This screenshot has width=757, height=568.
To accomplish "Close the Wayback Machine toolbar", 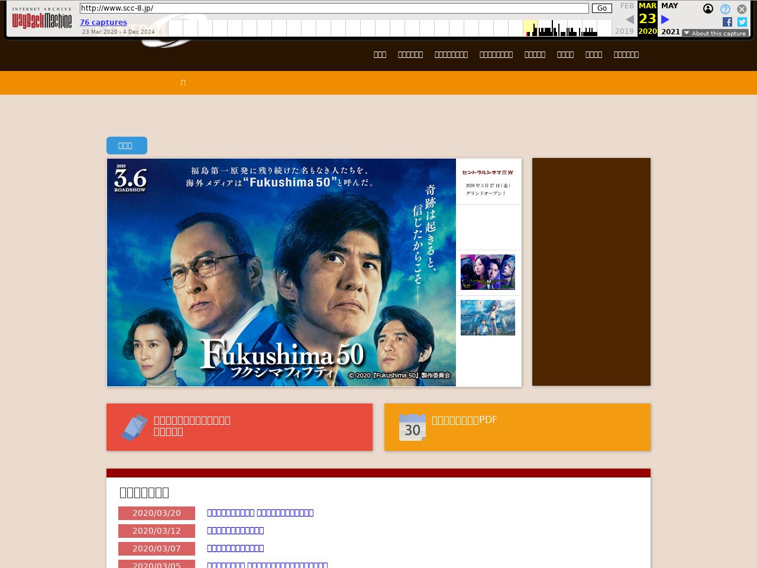I will [742, 9].
